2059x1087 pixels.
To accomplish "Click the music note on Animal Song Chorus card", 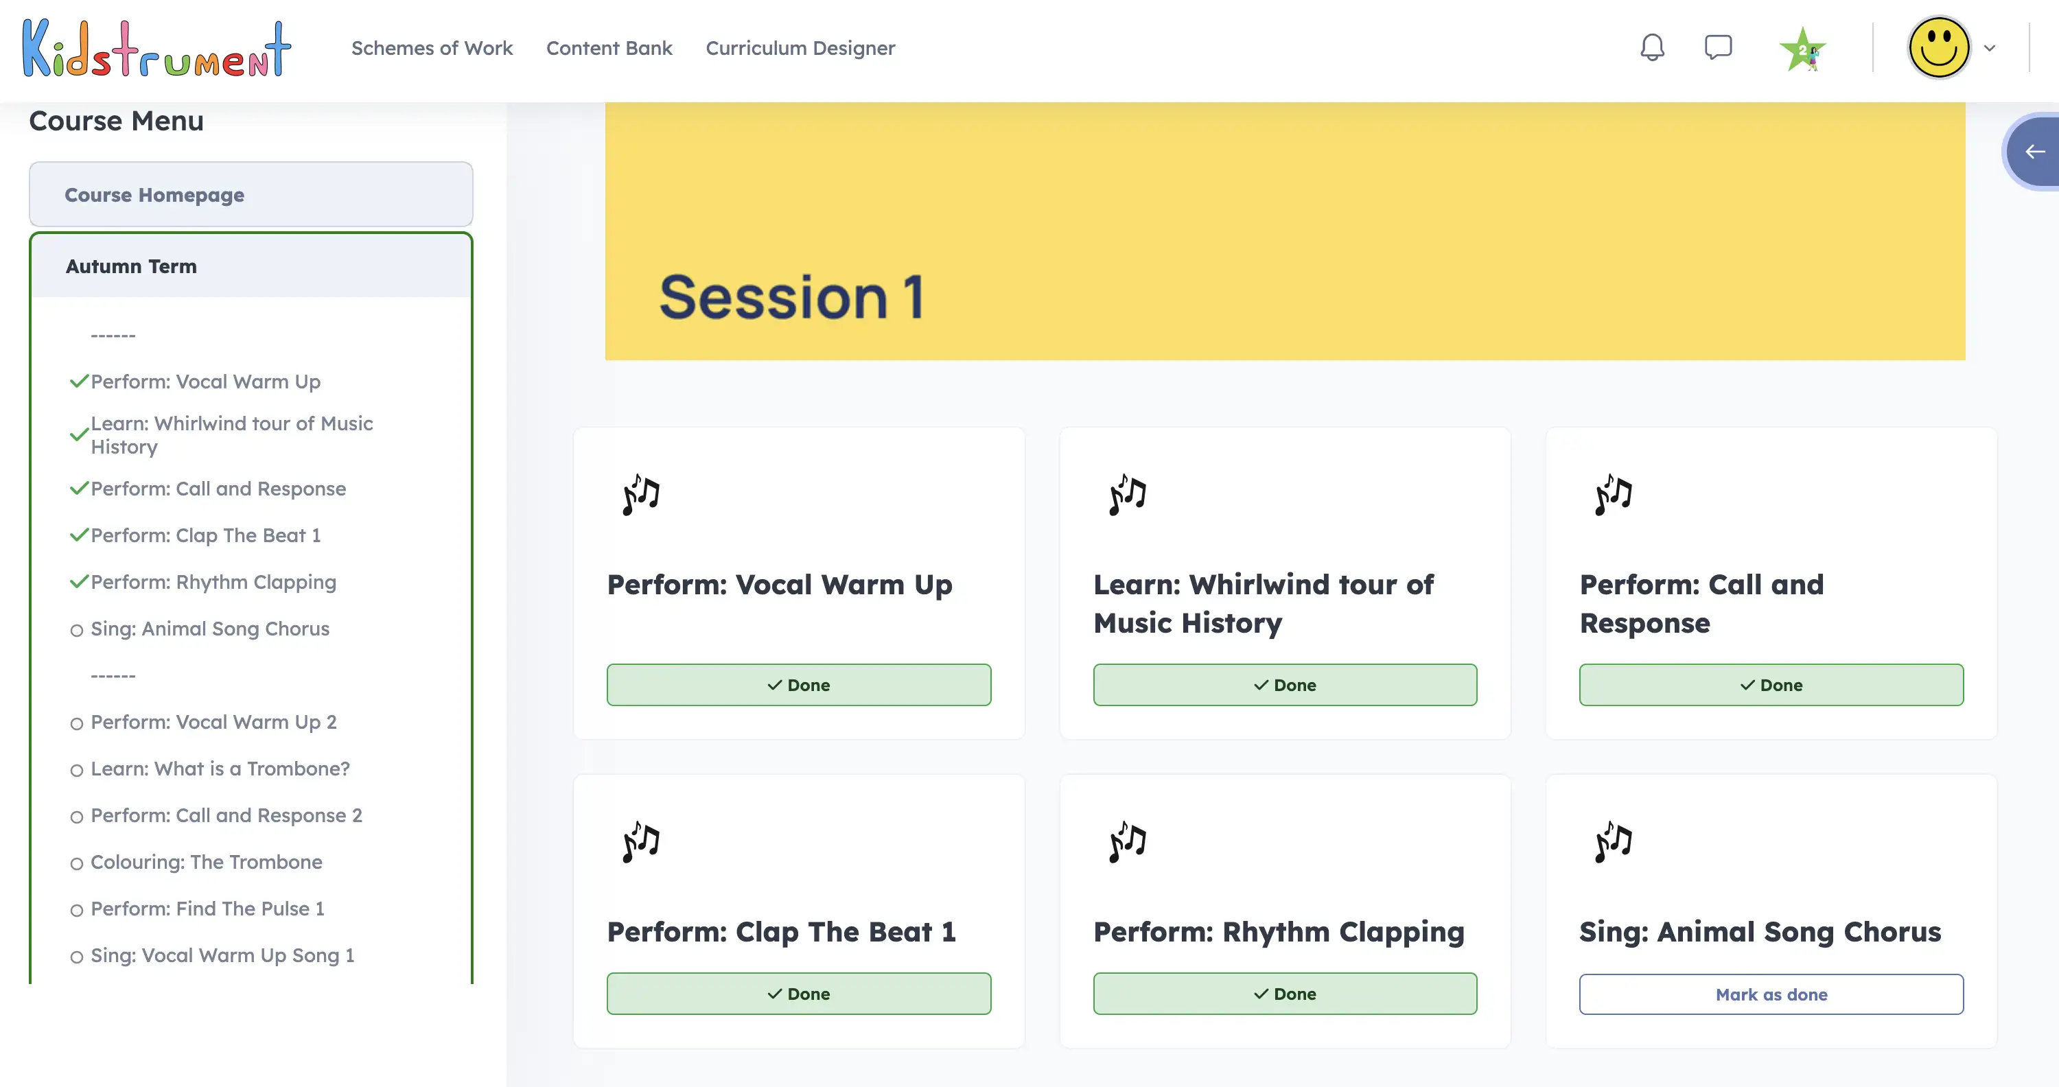I will click(x=1612, y=841).
